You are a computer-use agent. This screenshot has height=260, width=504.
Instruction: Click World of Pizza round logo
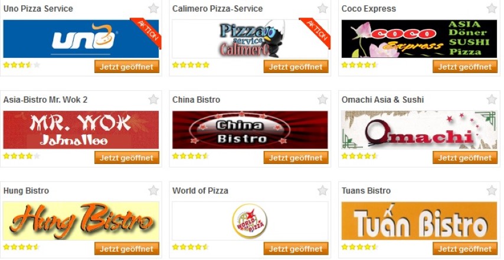[x=250, y=221]
